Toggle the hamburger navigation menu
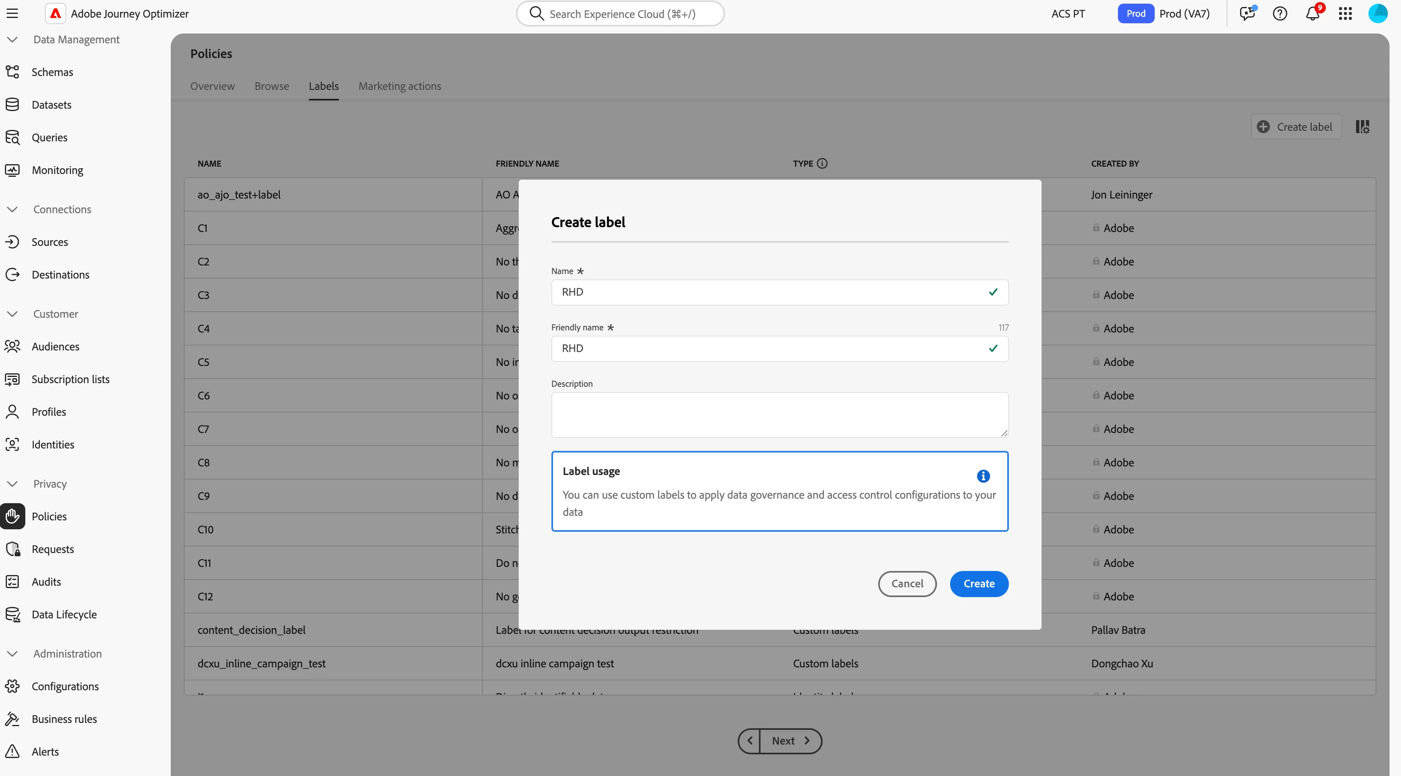Image resolution: width=1401 pixels, height=776 pixels. 12,13
